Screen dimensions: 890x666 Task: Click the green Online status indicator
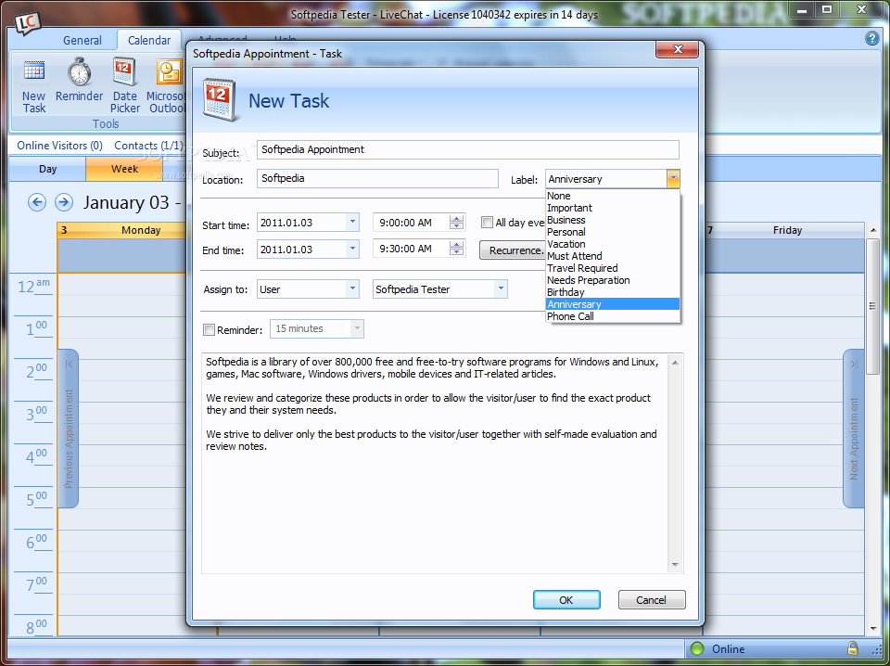point(696,648)
